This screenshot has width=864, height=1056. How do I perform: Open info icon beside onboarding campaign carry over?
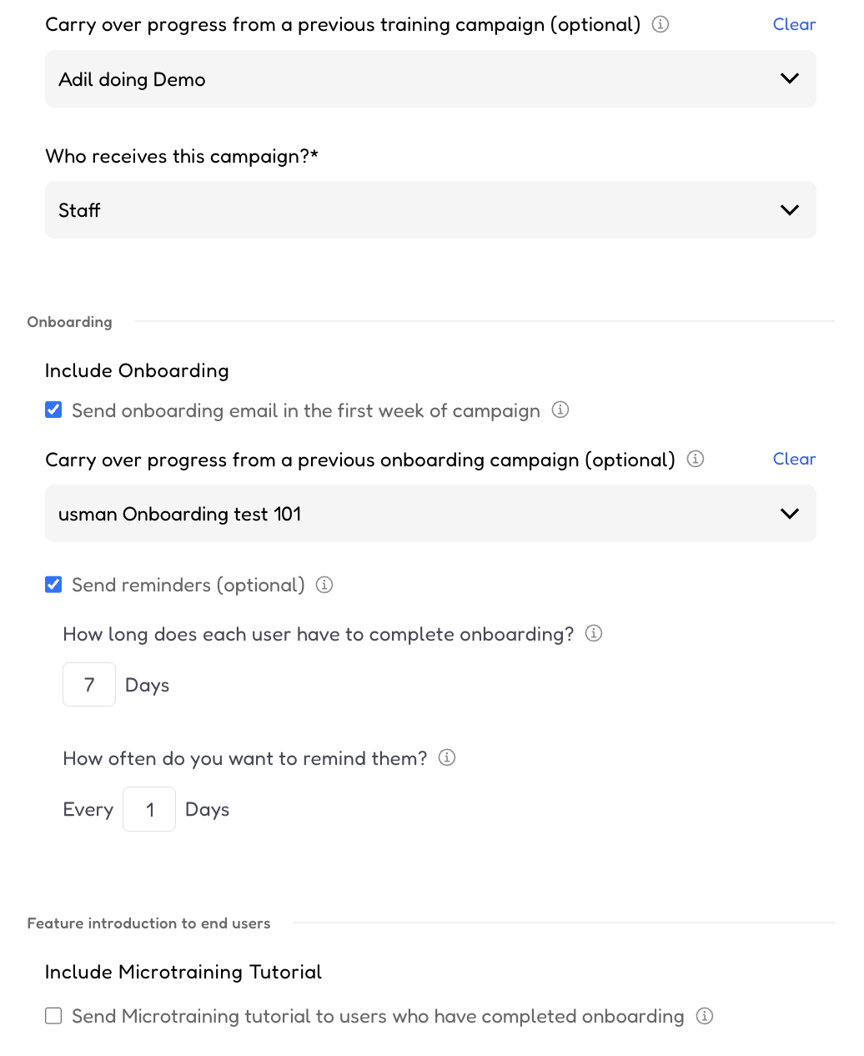tap(695, 459)
